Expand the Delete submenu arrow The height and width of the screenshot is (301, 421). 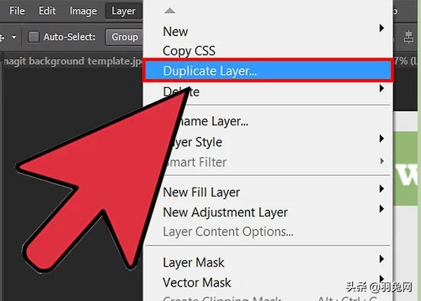(x=382, y=88)
